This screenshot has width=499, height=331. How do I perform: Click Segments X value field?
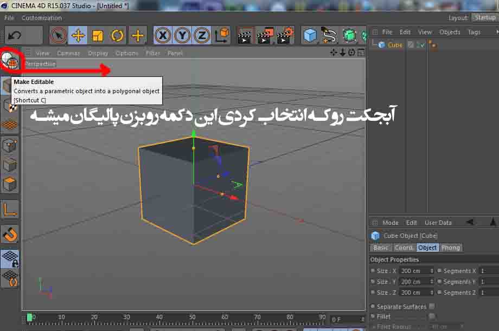click(489, 271)
